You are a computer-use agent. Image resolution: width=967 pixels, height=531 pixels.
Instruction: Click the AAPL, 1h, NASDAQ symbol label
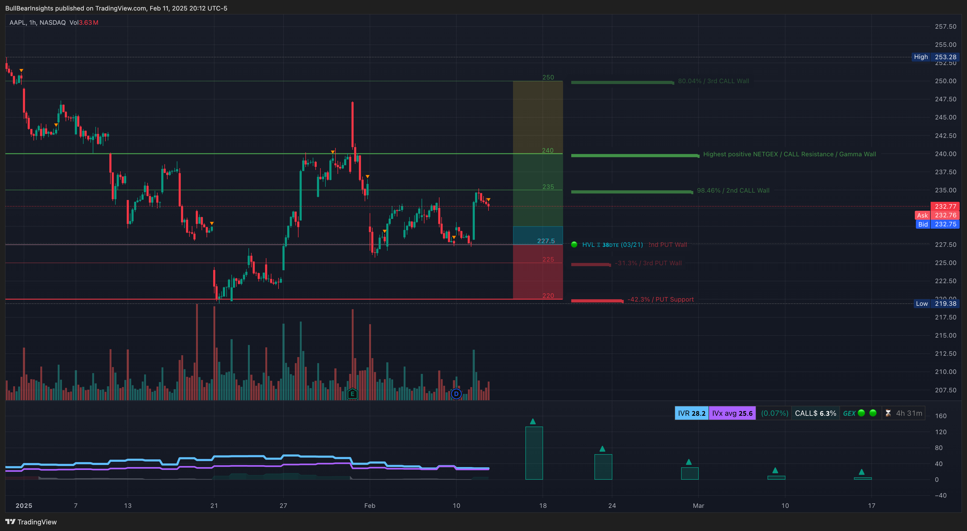click(x=37, y=23)
